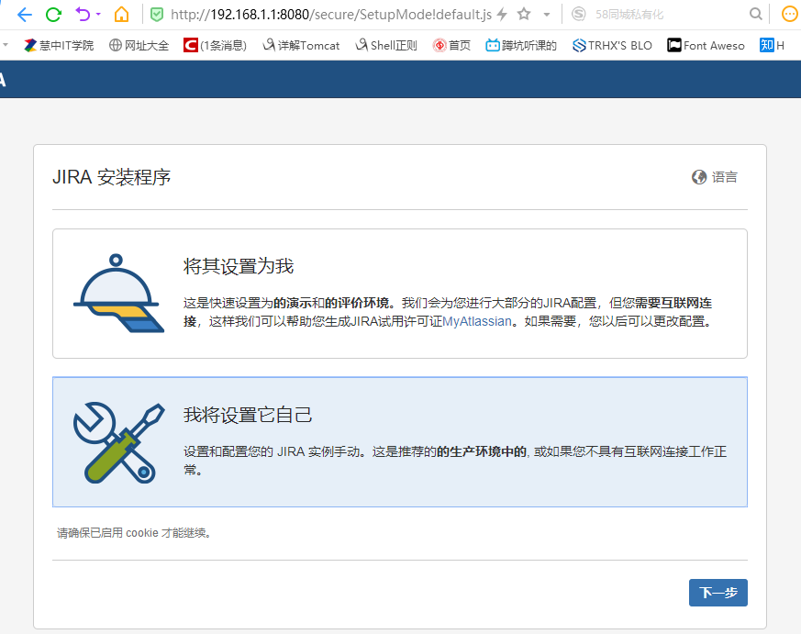The image size is (801, 634).
Task: Click the wrench and screwdriver icon
Action: pos(119,443)
